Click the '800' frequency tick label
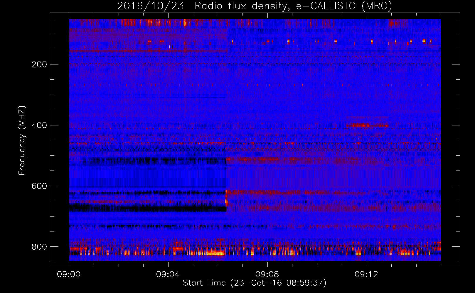Viewport: 475px width, 293px height. tap(39, 247)
